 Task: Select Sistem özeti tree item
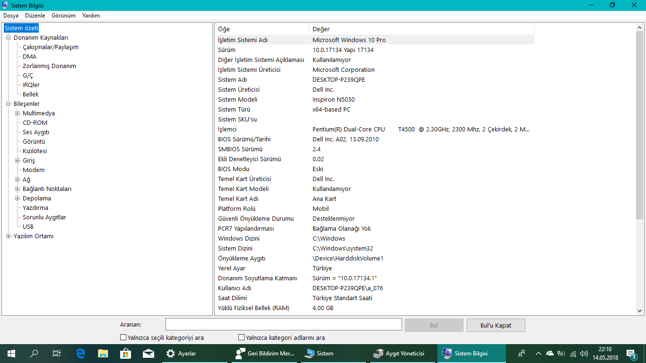point(21,28)
